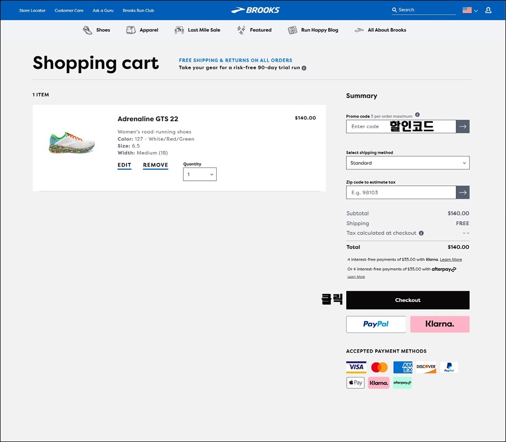The width and height of the screenshot is (506, 442).
Task: Click the Apple Pay payment icon
Action: tap(355, 382)
